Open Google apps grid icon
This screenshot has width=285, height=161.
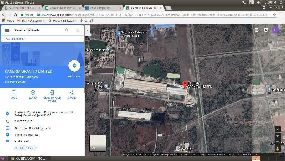coord(256,30)
